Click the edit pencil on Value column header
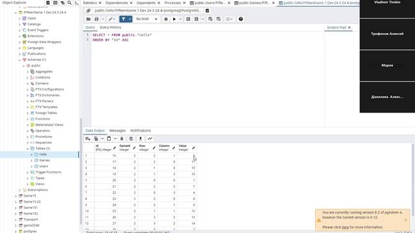Screen dimensions: 415x233 coord(193,148)
